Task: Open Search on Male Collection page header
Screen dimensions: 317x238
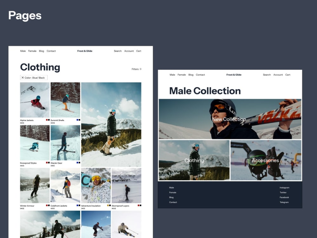Action: pos(267,75)
